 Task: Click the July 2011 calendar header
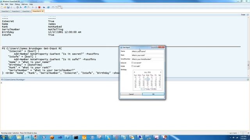coord(147,72)
